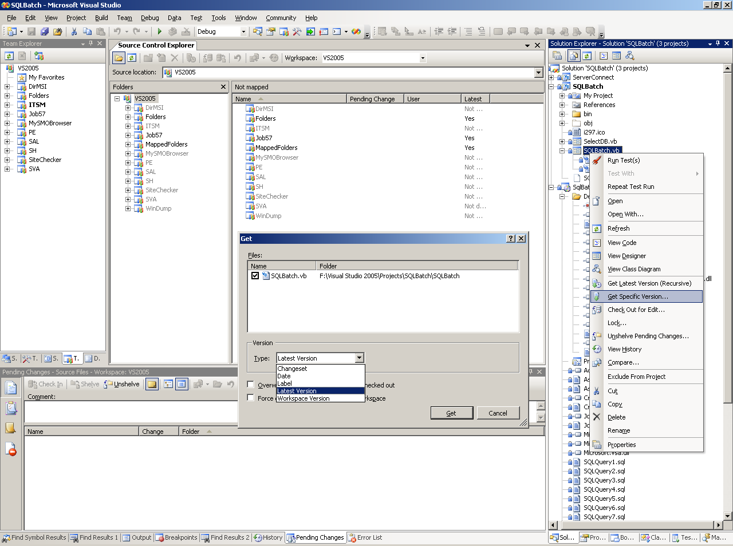Click the help question mark in Get dialog
733x546 pixels.
[x=511, y=239]
